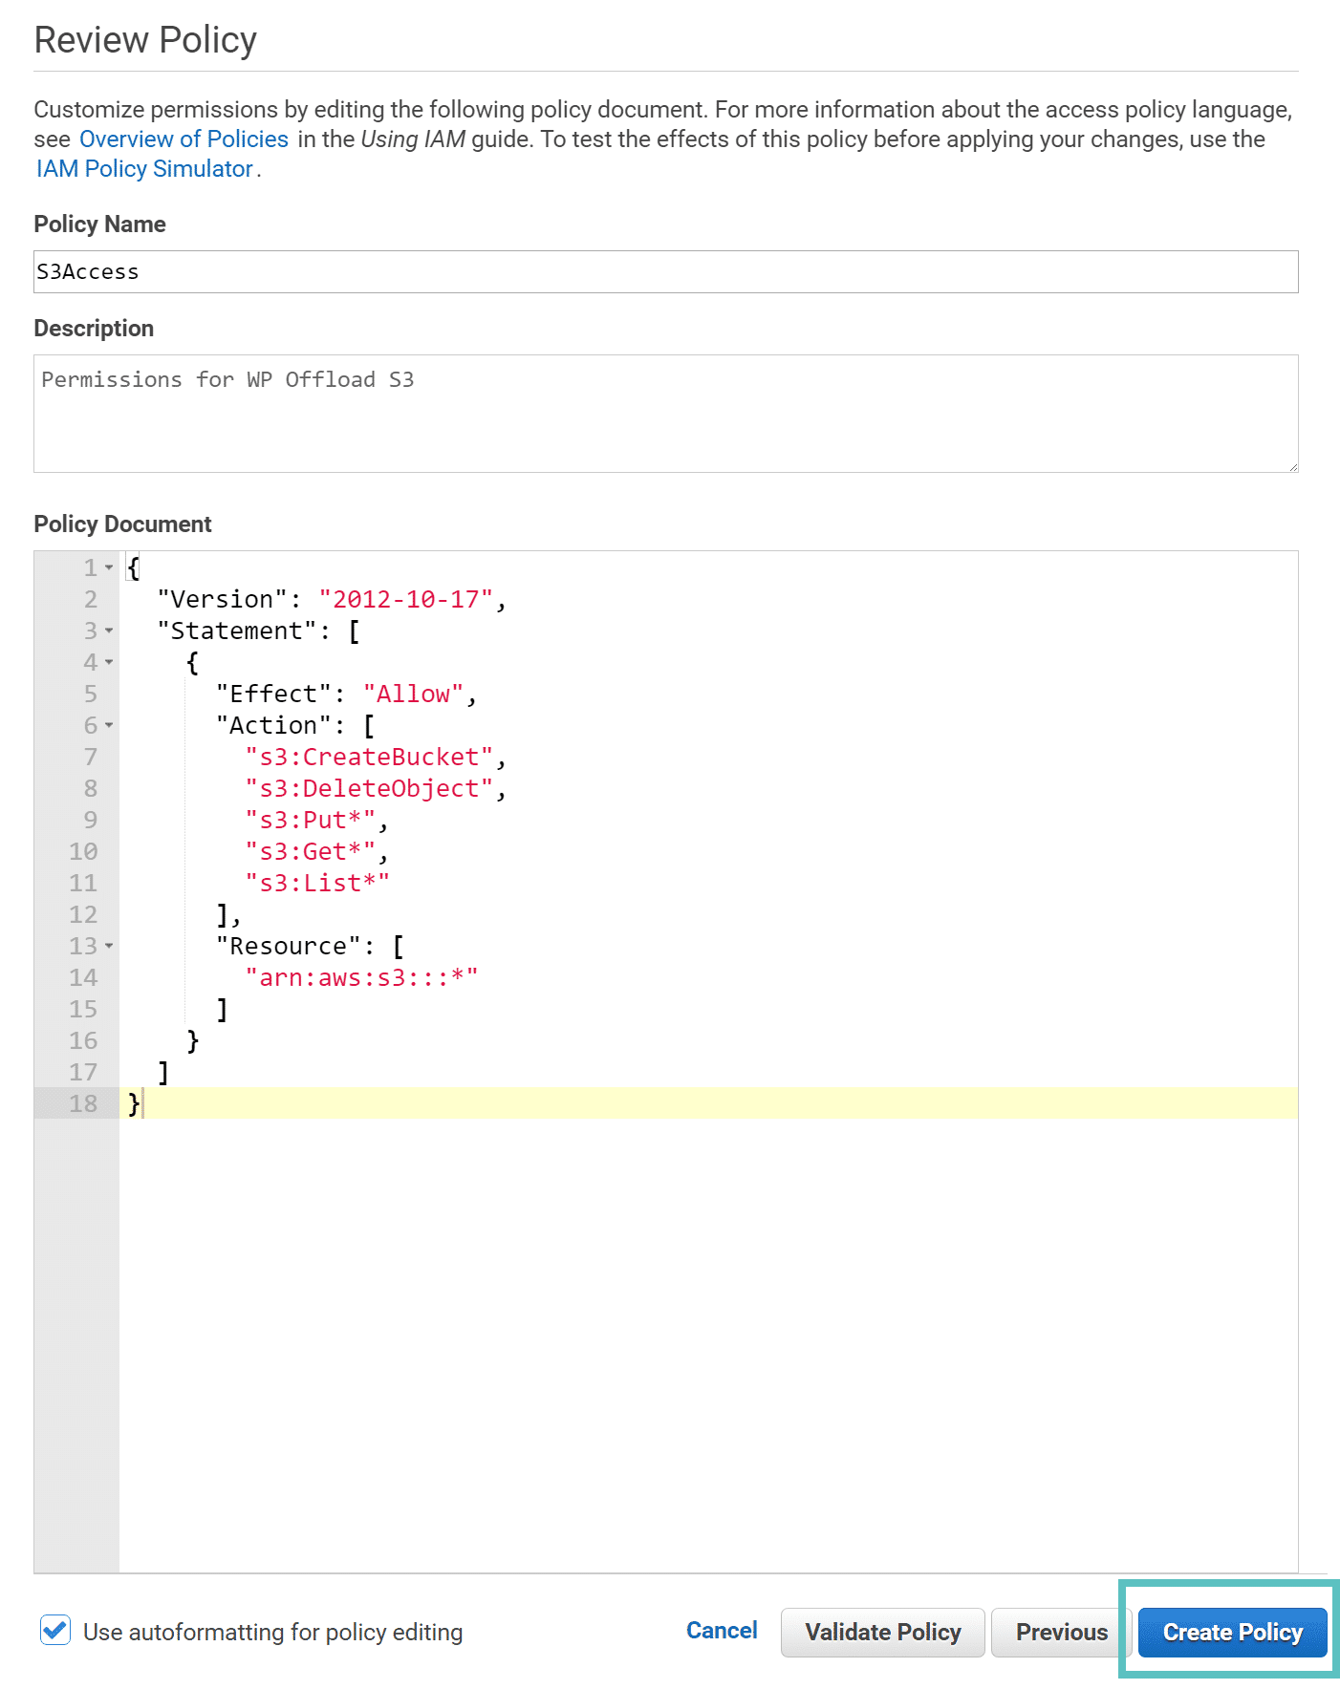Image resolution: width=1340 pixels, height=1689 pixels.
Task: Click the Validate Policy button
Action: point(882,1632)
